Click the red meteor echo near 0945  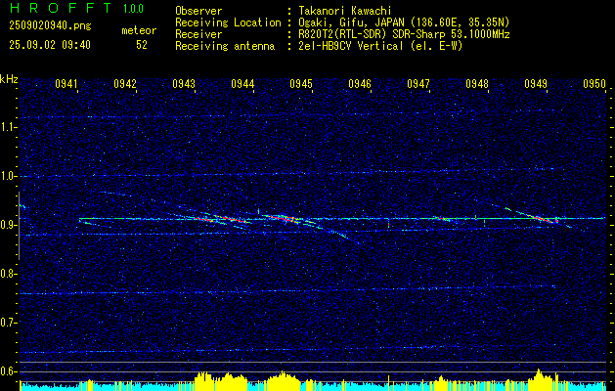pos(285,218)
